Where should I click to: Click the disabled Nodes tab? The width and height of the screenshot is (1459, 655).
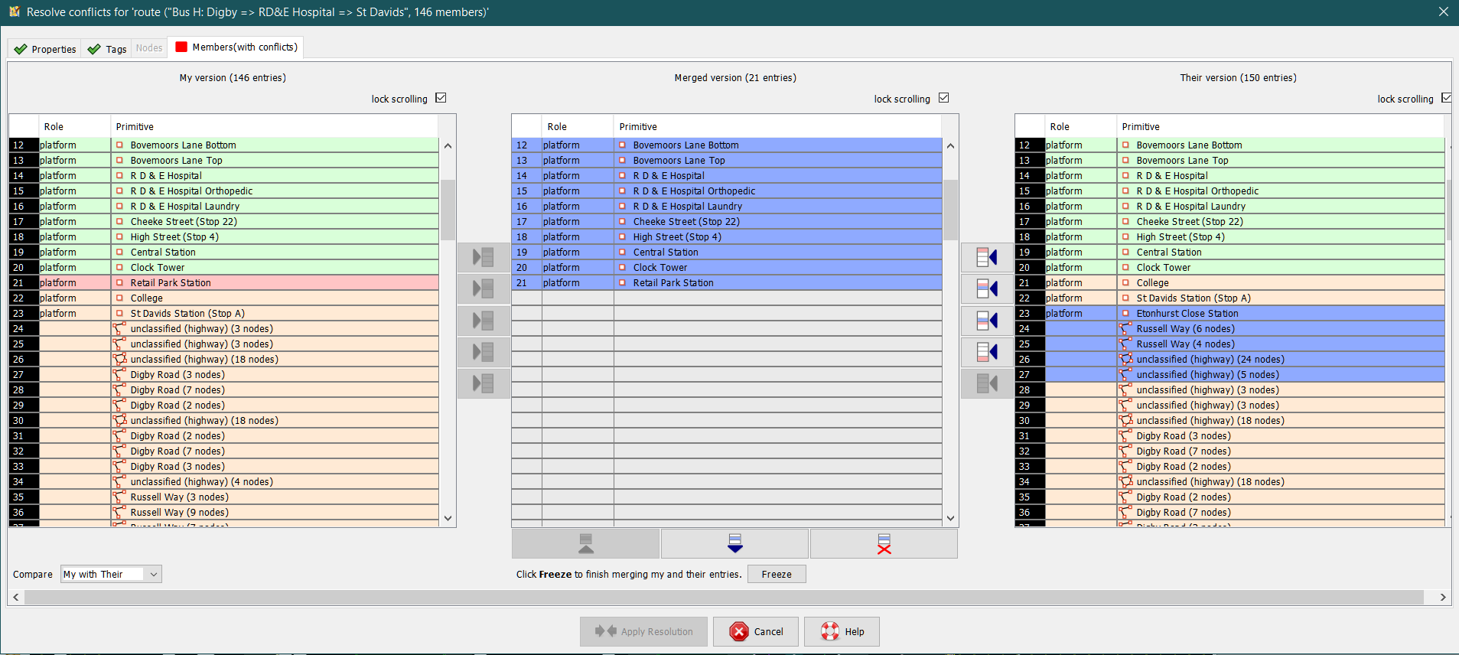pyautogui.click(x=149, y=48)
